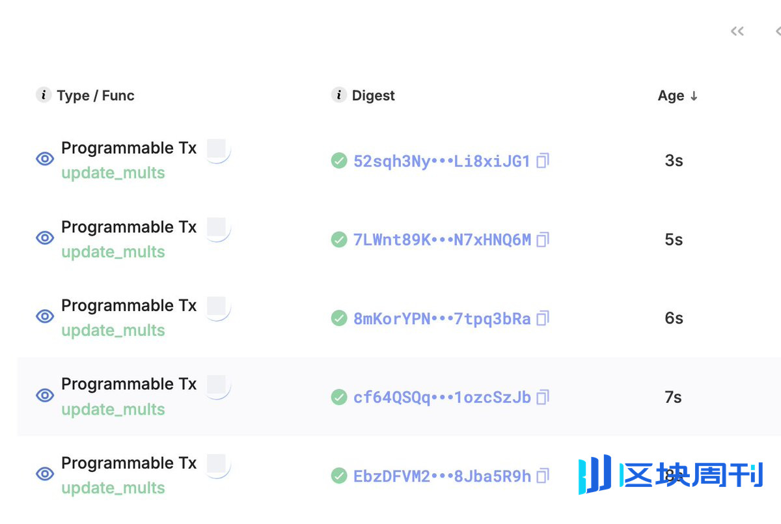Toggle the eye icon for the cf64QSQq row

pos(45,395)
